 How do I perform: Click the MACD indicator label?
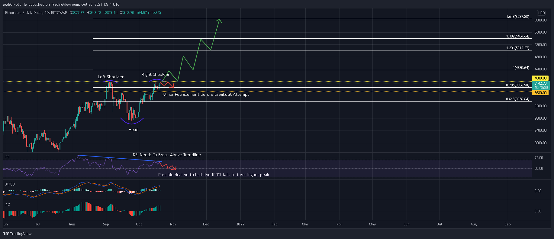tap(10, 184)
